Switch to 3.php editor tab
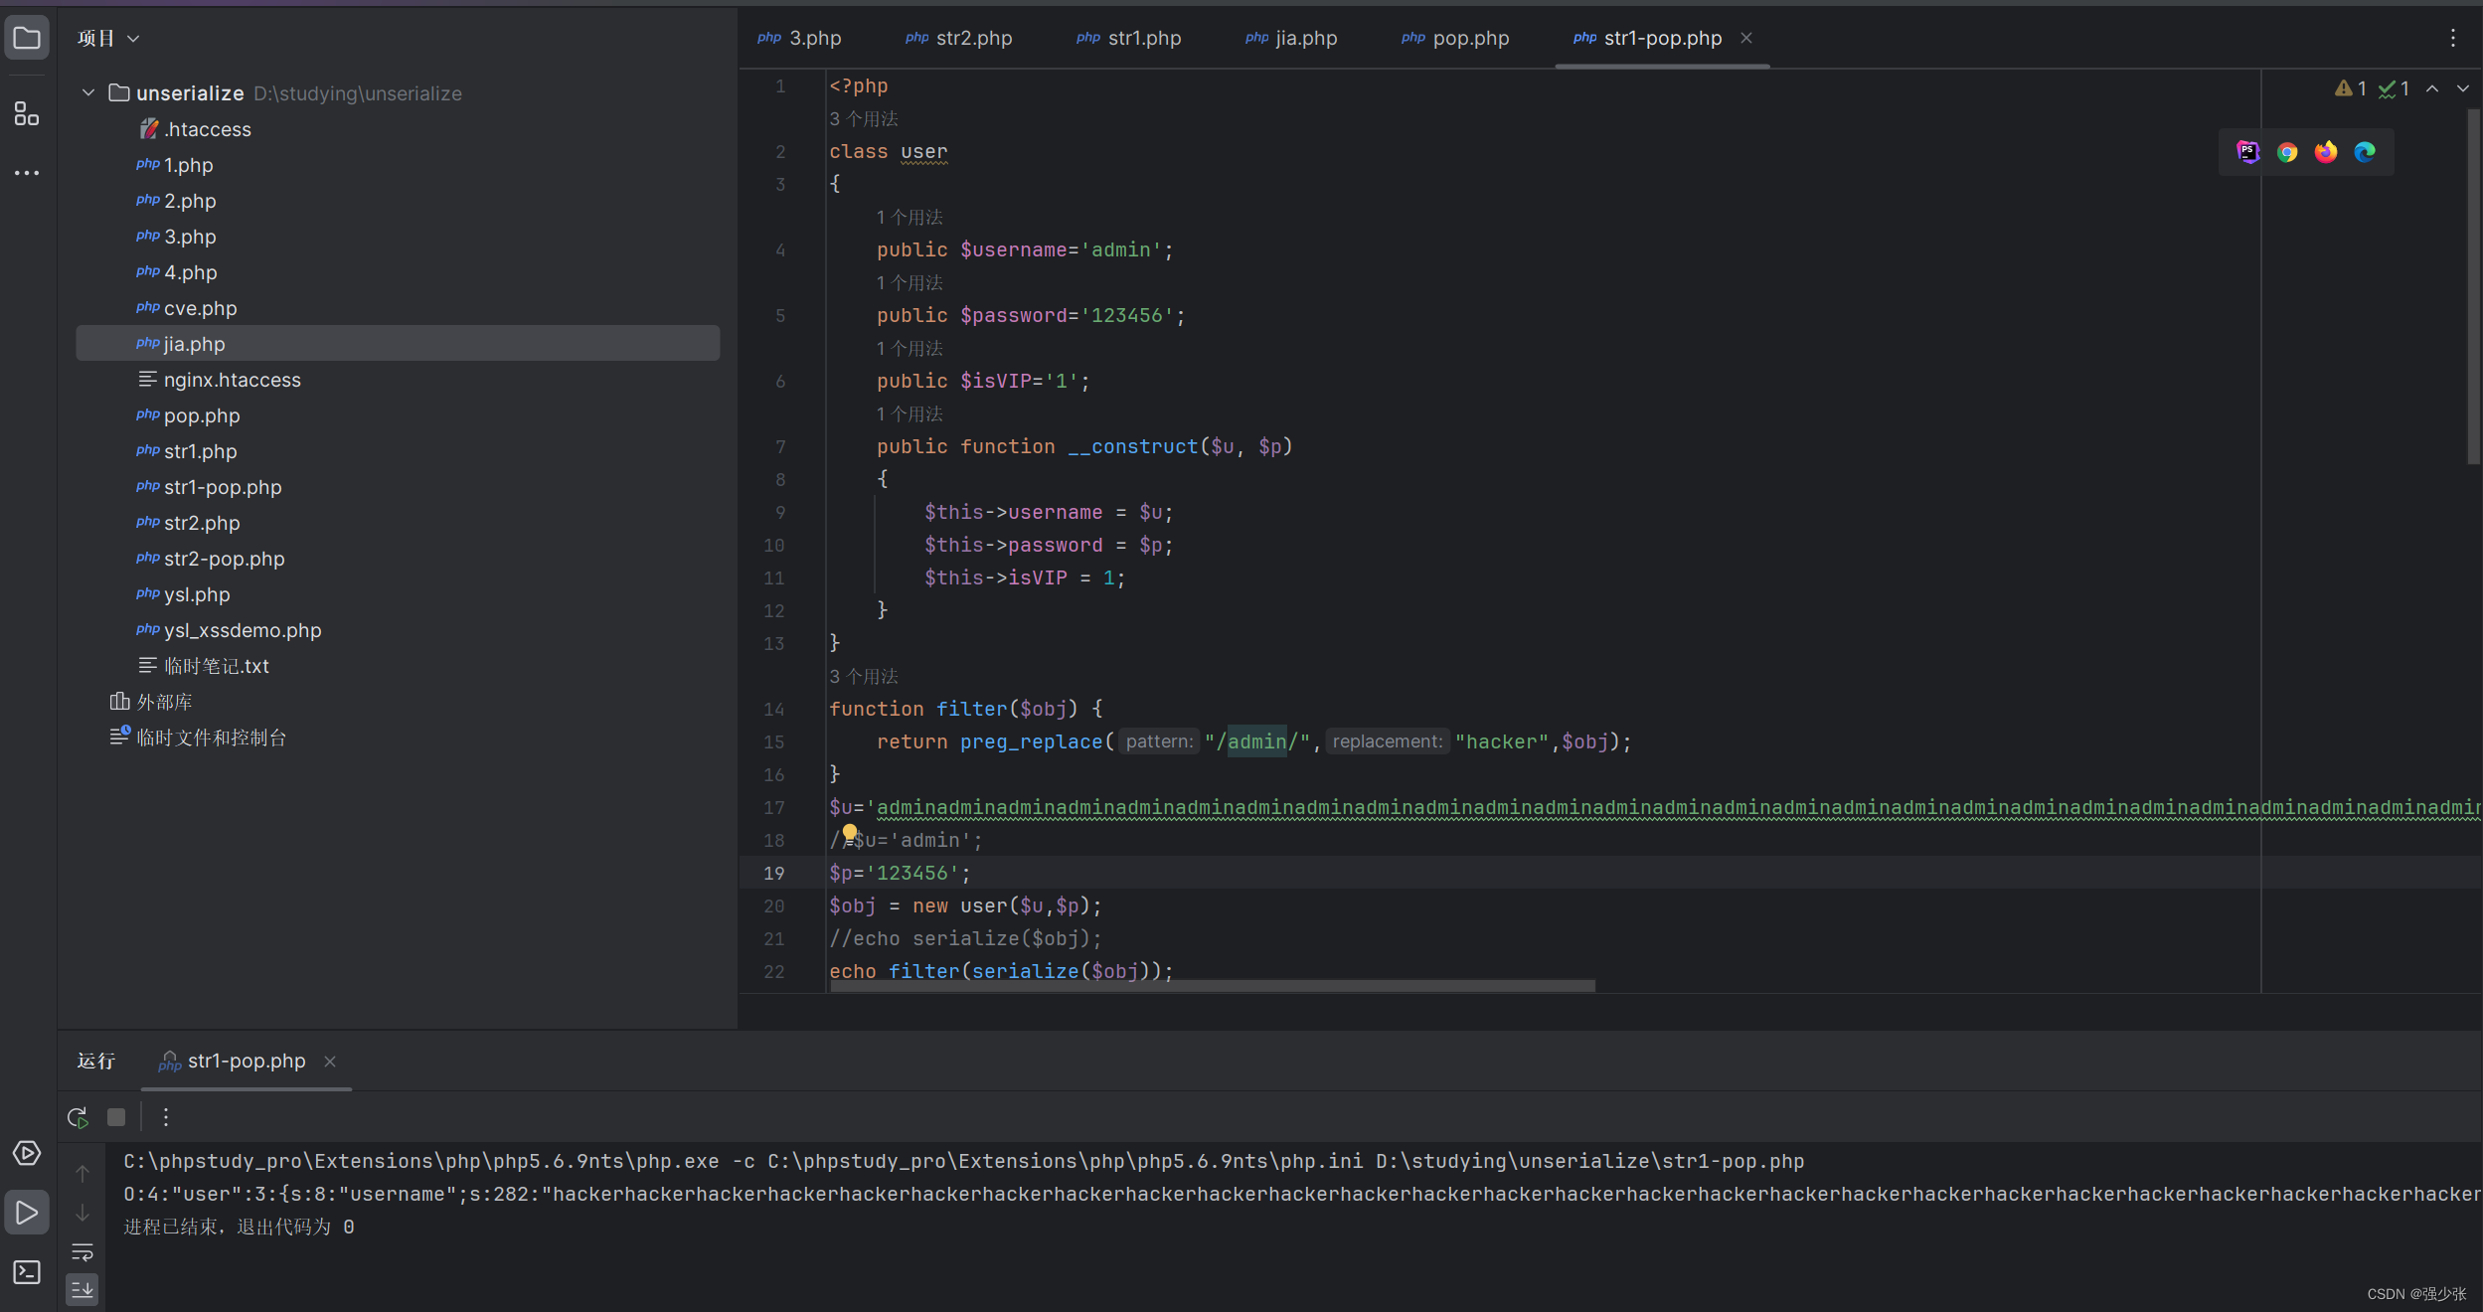2483x1312 pixels. 799,38
